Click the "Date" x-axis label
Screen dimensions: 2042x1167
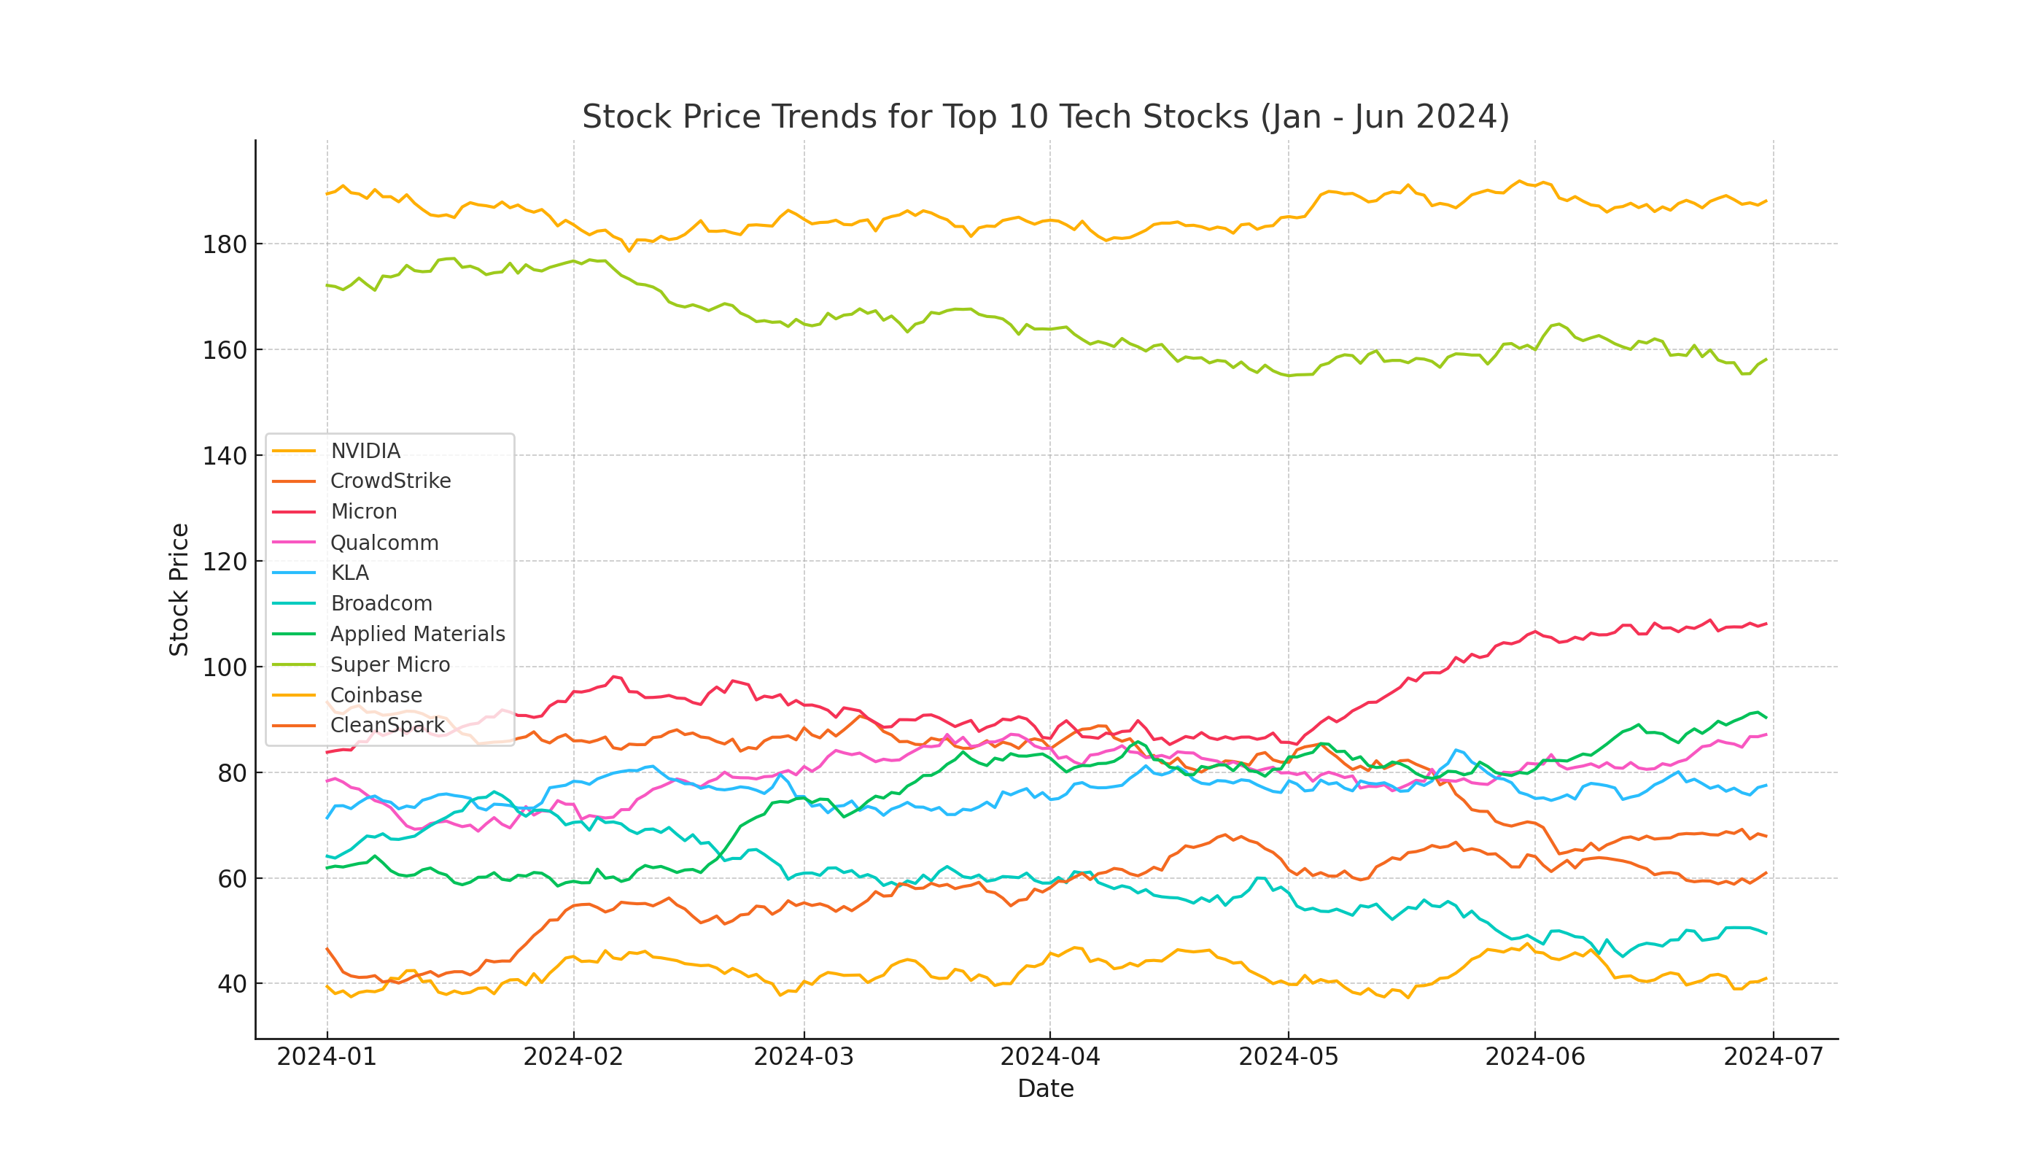[1045, 1088]
